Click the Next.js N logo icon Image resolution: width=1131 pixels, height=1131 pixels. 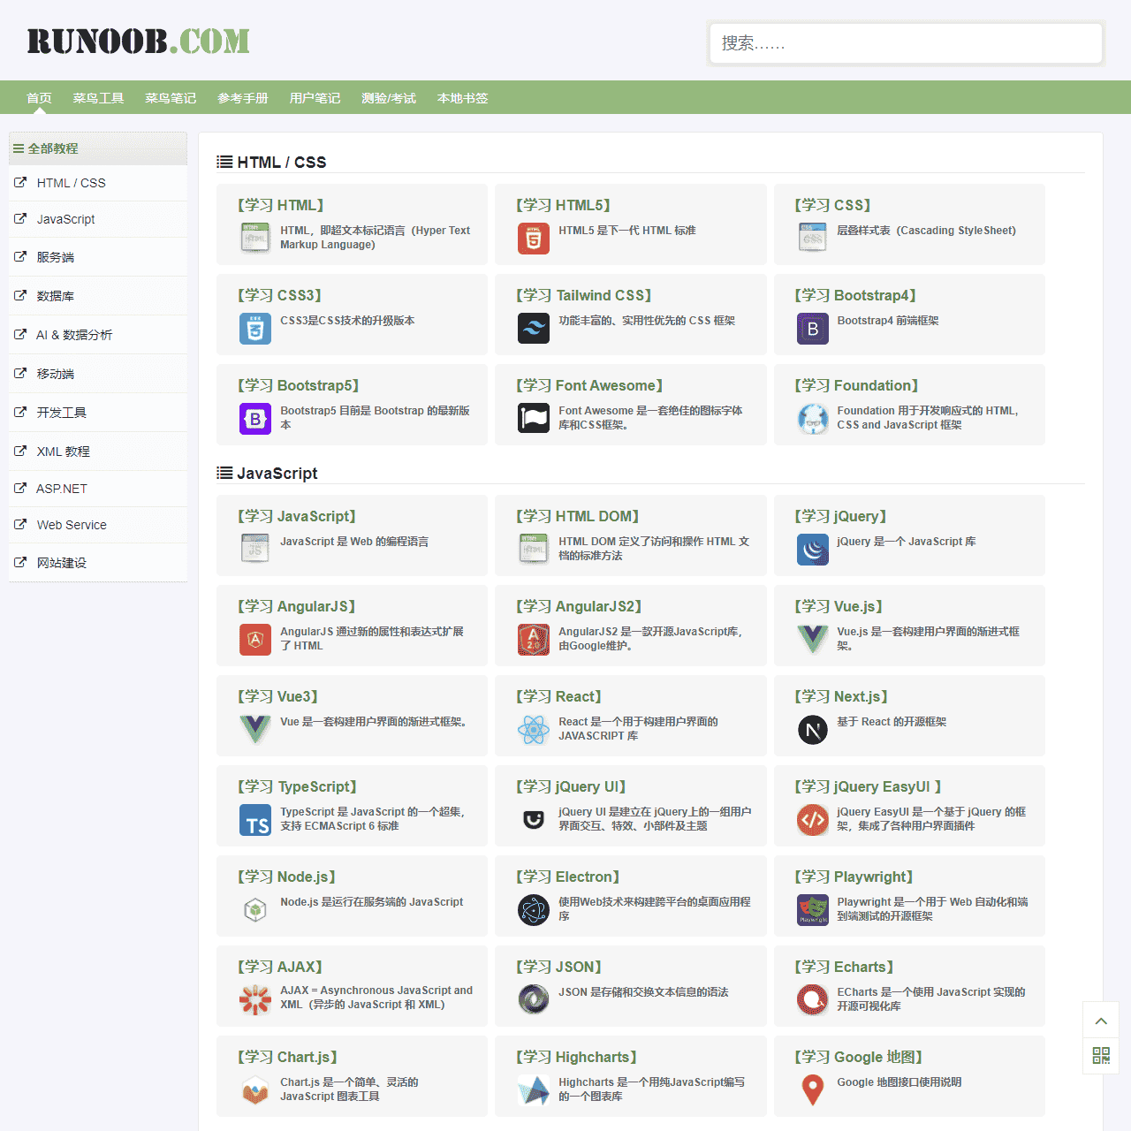[x=812, y=730]
